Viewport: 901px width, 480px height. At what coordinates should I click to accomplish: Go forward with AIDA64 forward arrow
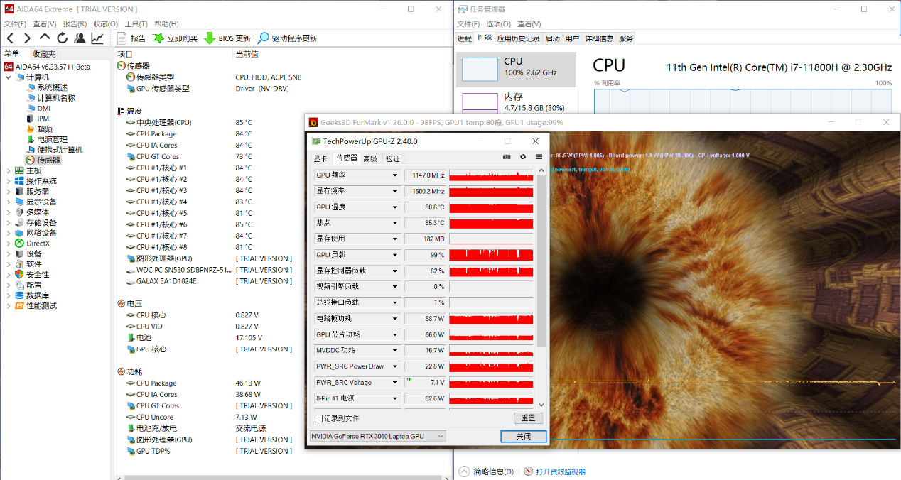click(27, 38)
